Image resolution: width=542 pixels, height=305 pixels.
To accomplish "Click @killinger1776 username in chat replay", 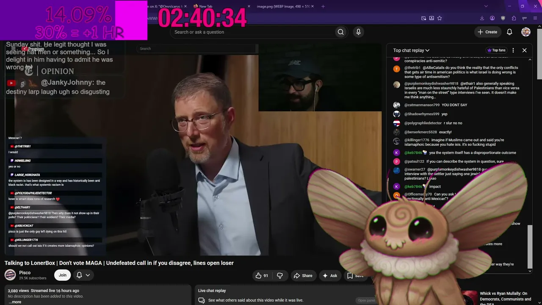I will click(x=417, y=140).
